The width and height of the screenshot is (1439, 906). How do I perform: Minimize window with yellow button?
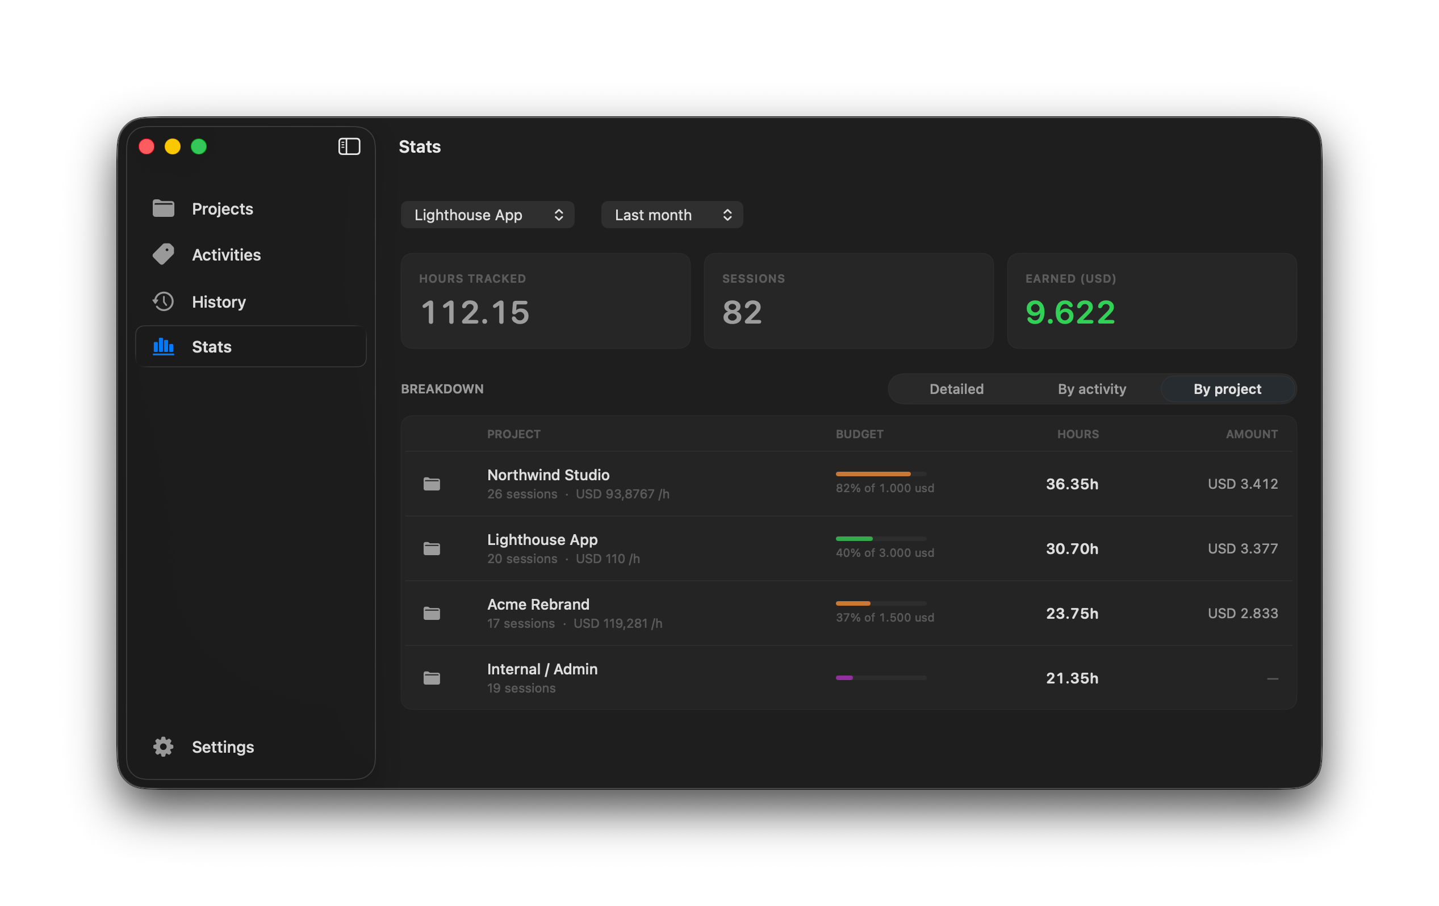pos(173,146)
